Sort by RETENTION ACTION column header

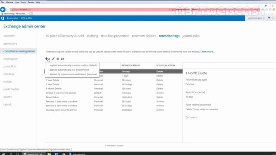(166, 65)
